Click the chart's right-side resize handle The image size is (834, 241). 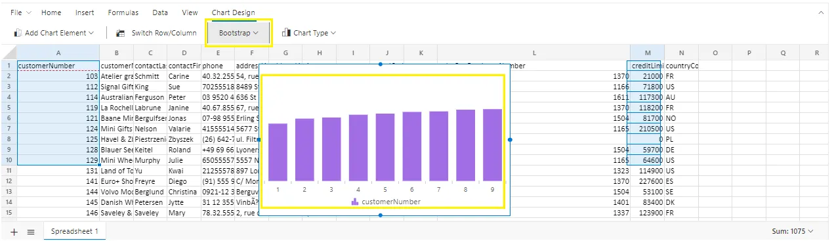510,139
